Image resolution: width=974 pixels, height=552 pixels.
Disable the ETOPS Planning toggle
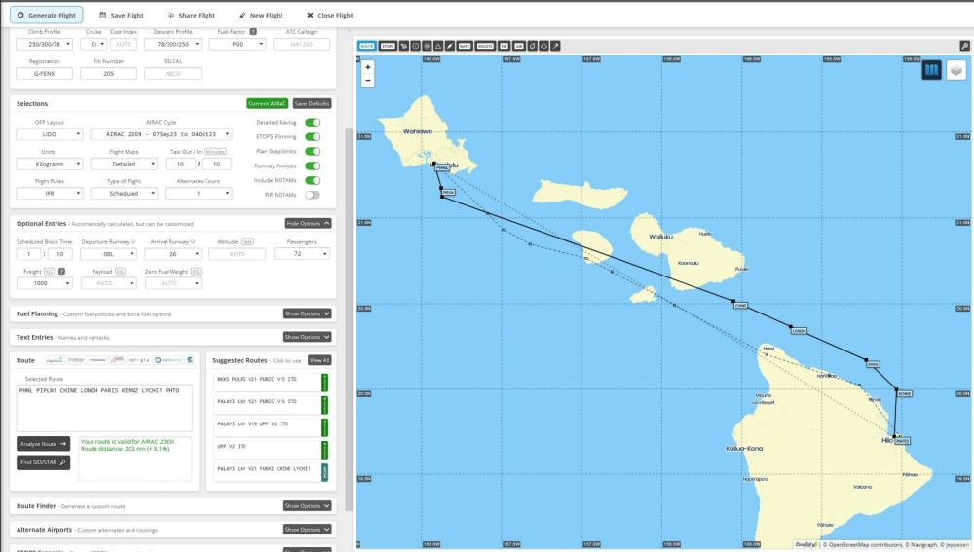tap(313, 136)
